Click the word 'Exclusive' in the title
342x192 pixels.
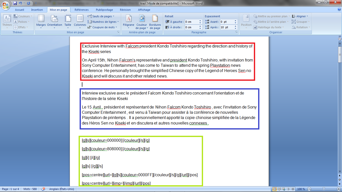point(91,46)
